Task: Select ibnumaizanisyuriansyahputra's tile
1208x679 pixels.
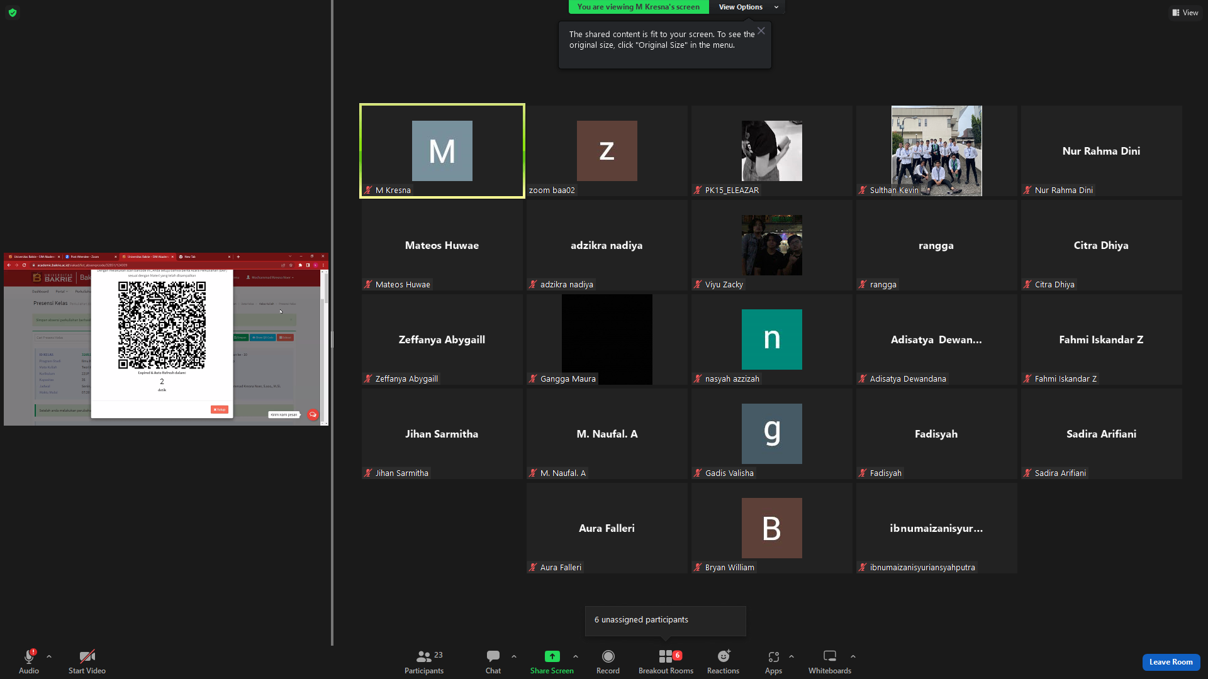Action: coord(936,528)
